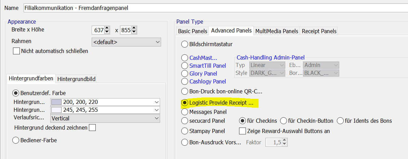The image size is (408, 159).
Task: Open the Hintergrundbild tab
Action: click(x=76, y=79)
